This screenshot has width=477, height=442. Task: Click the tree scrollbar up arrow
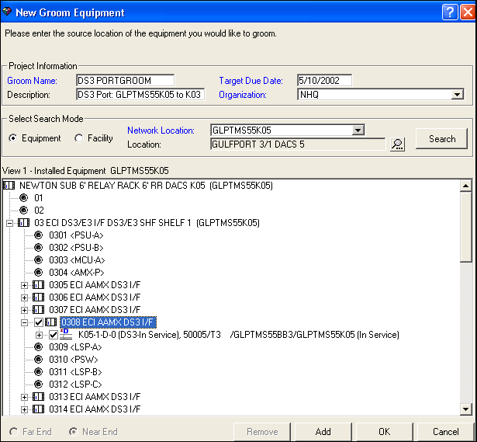click(x=465, y=185)
